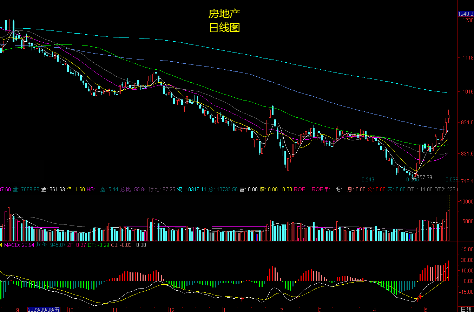Image resolution: width=474 pixels, height=312 pixels.
Task: Click the DF: -0.29 readout
Action: [98, 245]
